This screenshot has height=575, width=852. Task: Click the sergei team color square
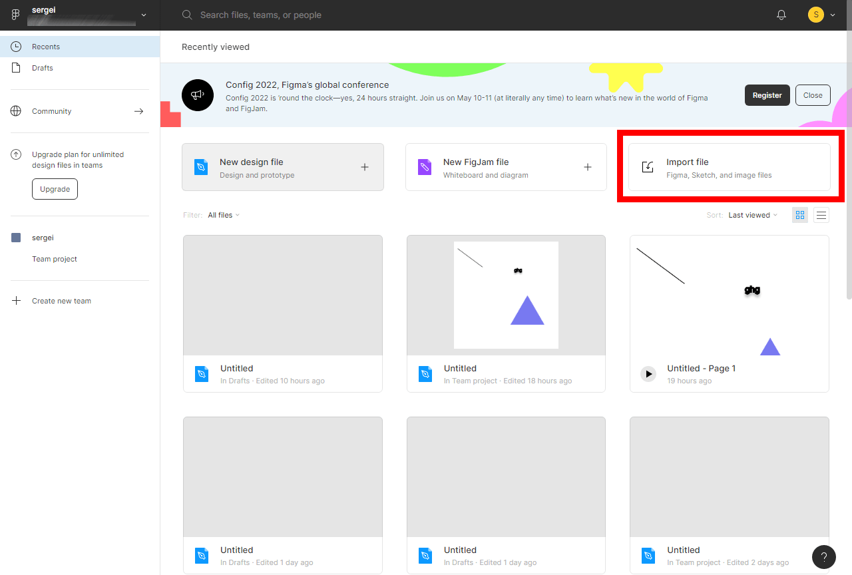point(16,238)
